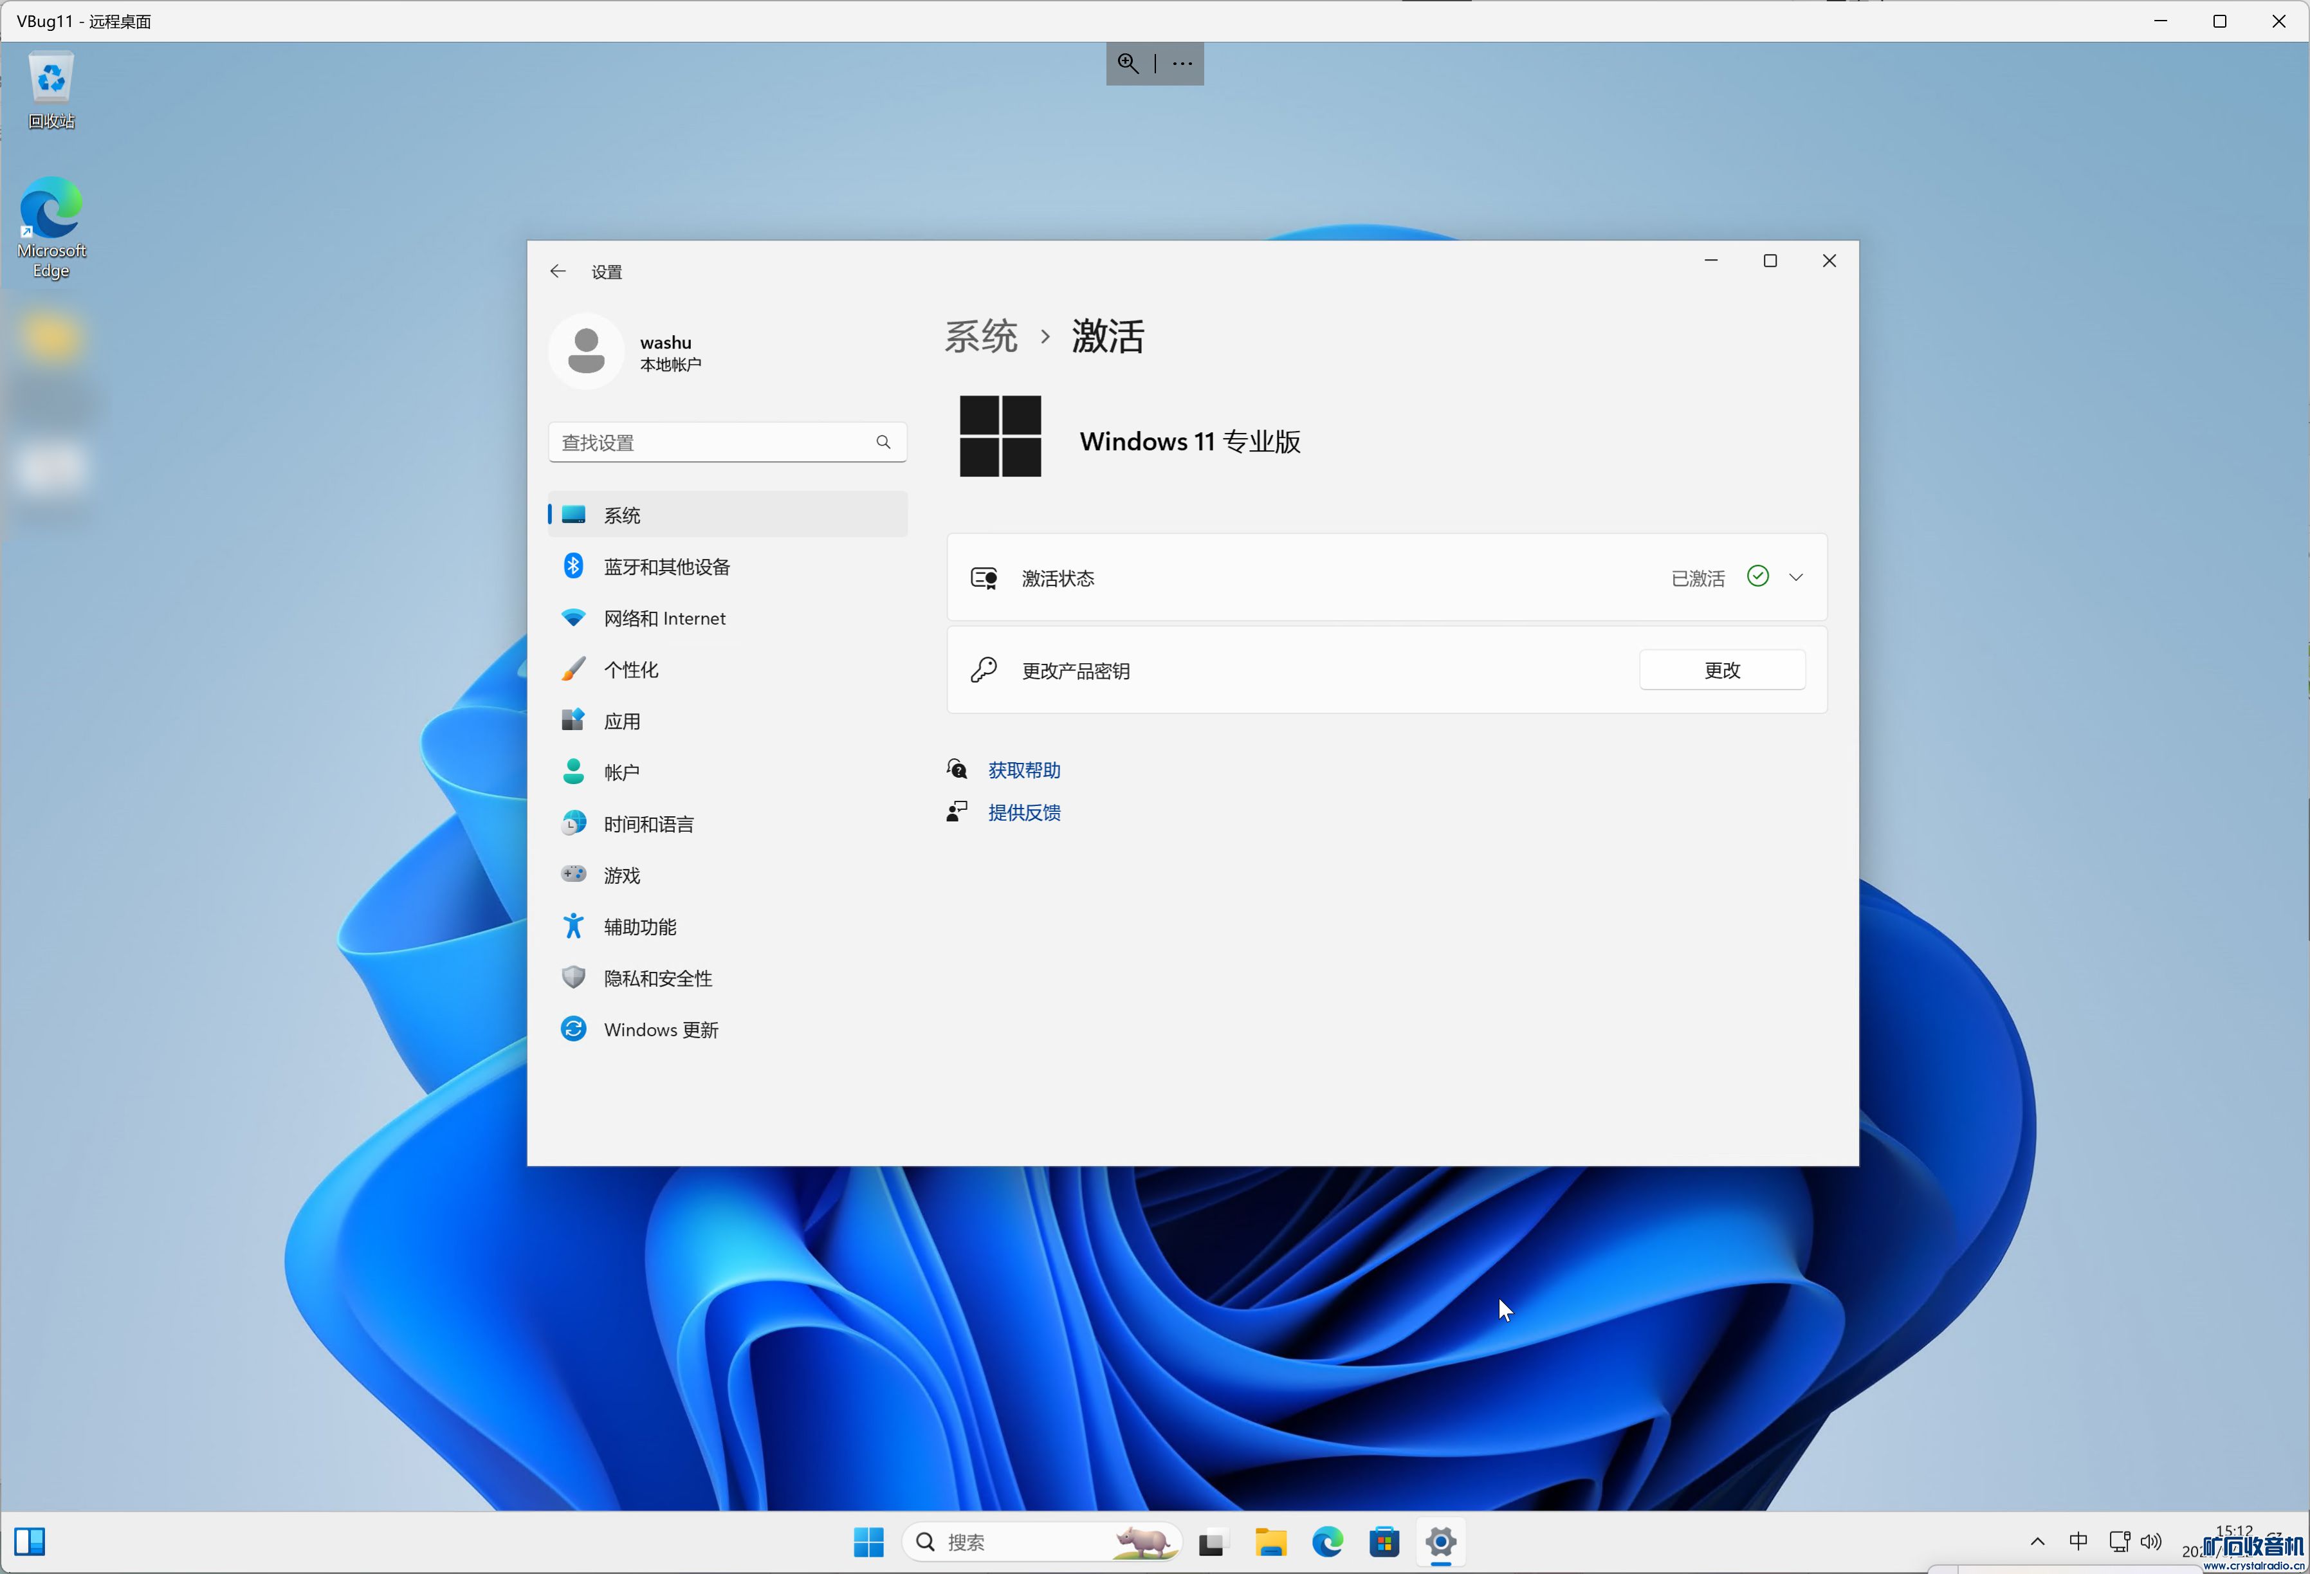Open the remote desktop bar ellipsis menu
Image resolution: width=2310 pixels, height=1574 pixels.
(x=1182, y=64)
